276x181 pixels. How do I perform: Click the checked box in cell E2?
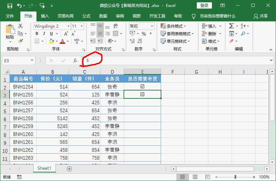[142, 86]
